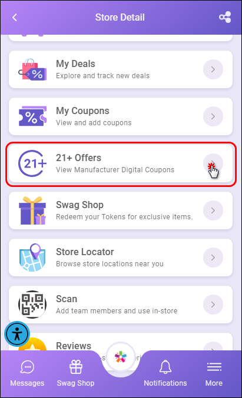
Task: Tap the share icon in header
Action: pos(225,17)
